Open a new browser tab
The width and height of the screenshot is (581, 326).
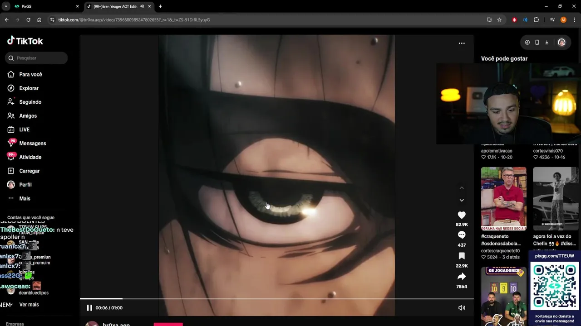160,6
